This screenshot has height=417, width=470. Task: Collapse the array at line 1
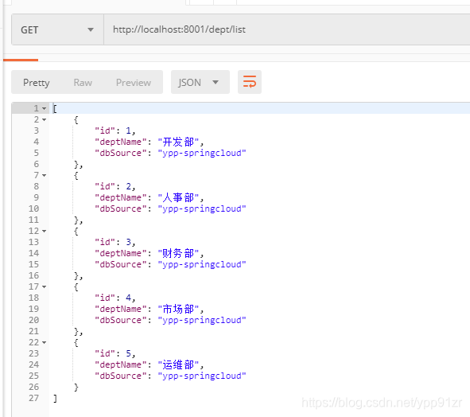coord(45,108)
